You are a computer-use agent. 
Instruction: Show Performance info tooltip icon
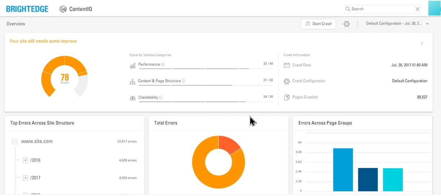click(x=163, y=65)
